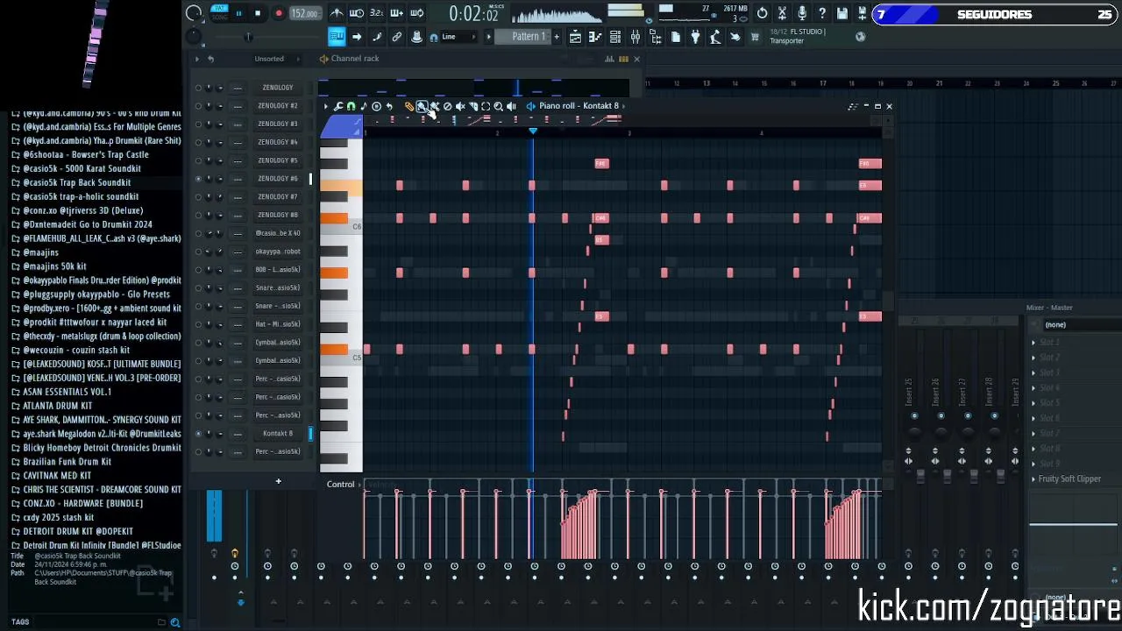Select the Fruity Soft Clipper effect slot
1122x631 pixels.
point(1069,479)
